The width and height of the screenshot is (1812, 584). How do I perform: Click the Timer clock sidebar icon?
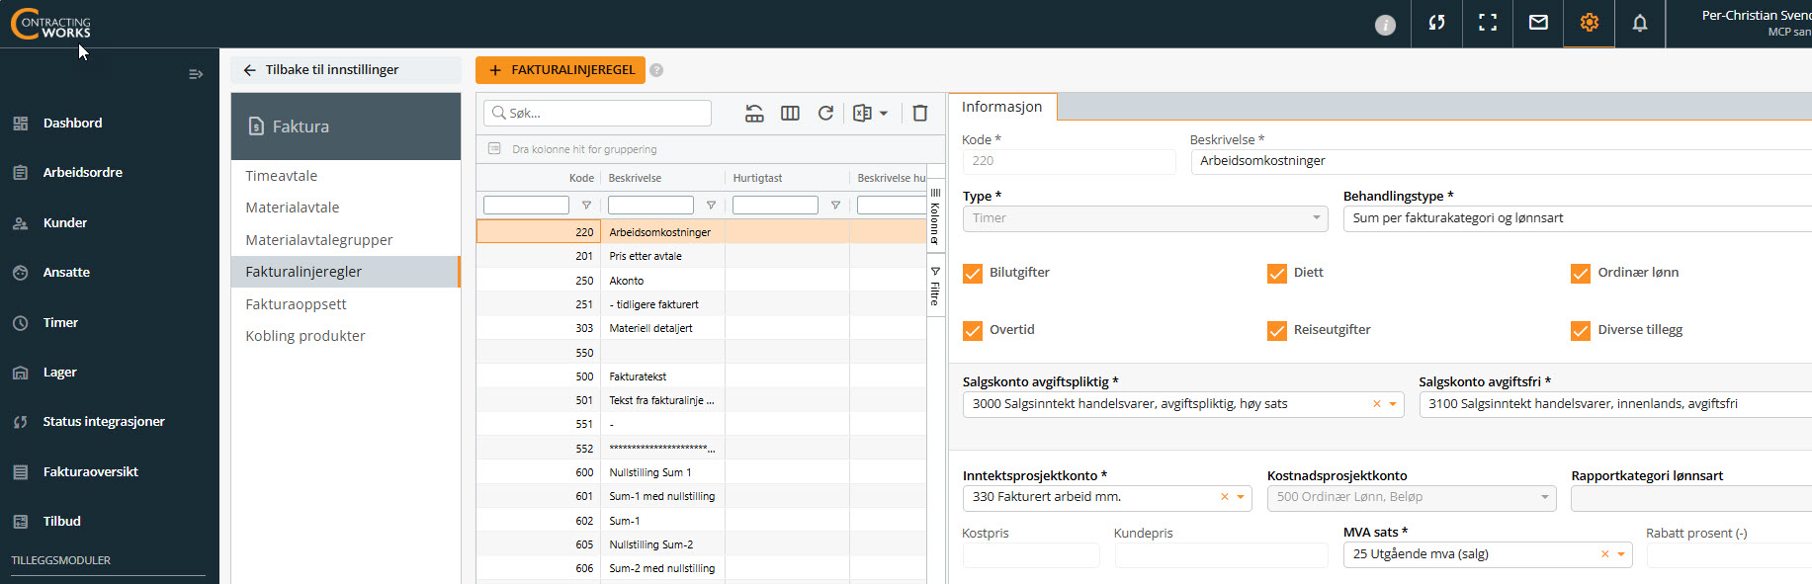(20, 323)
